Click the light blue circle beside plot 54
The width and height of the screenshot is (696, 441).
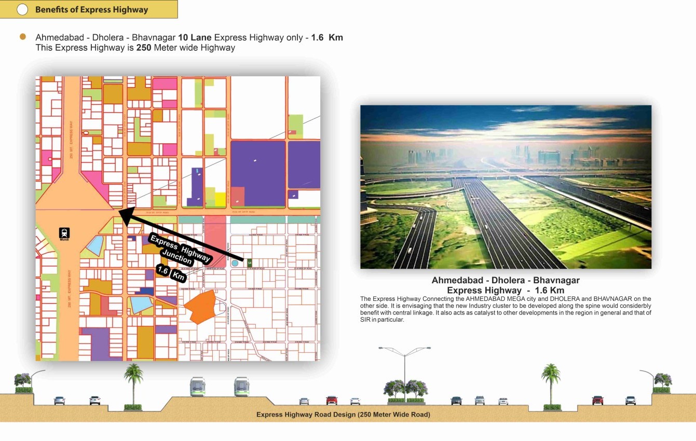click(x=235, y=264)
